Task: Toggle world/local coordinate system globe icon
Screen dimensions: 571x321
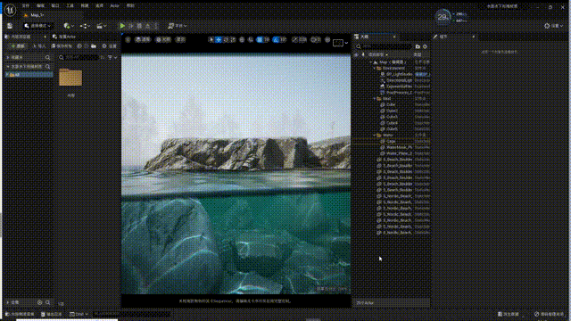Action: 242,39
